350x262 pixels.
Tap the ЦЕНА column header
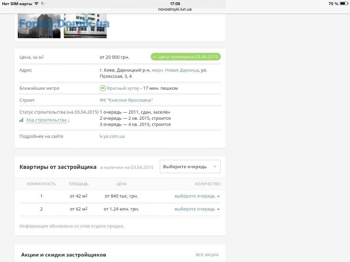coord(121,184)
